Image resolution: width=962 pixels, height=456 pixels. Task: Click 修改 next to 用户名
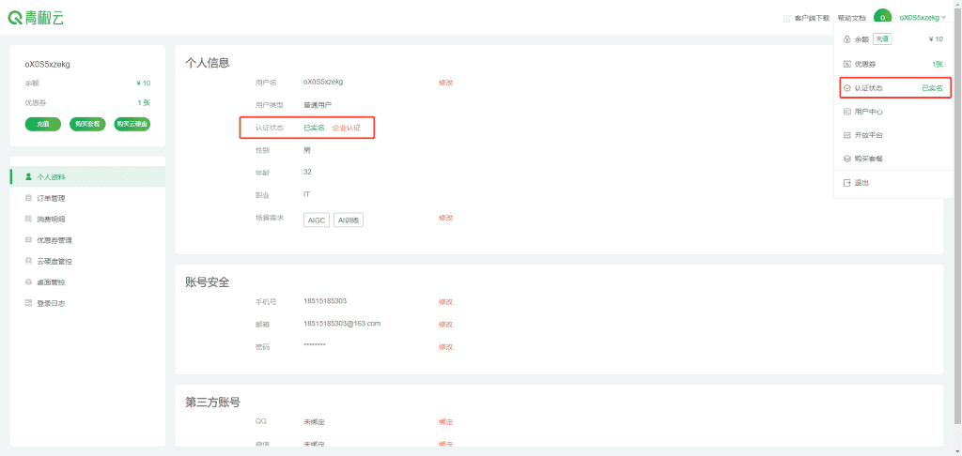coord(445,83)
